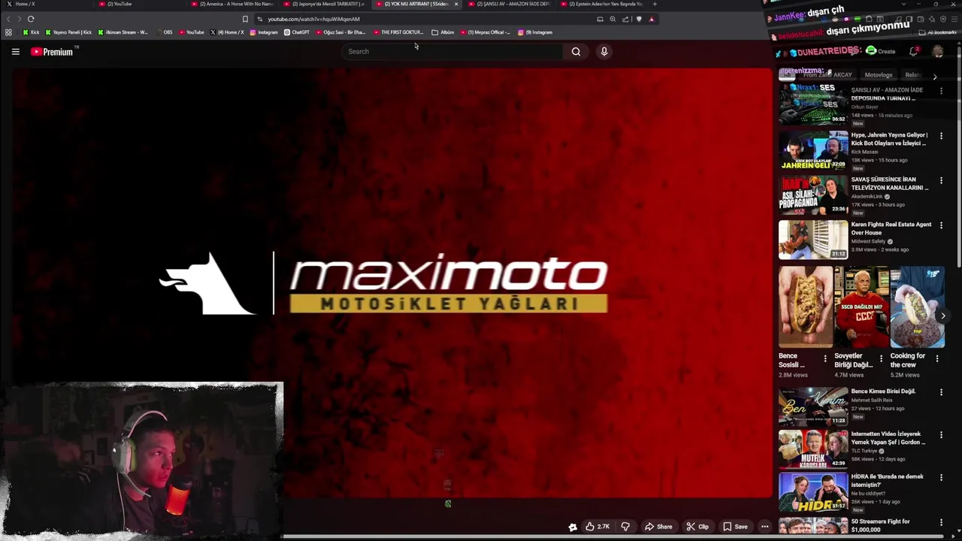Switch to Japonya'da Menzil TARİKATI tab

325,4
